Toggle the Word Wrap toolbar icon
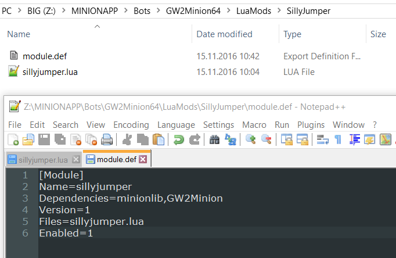 321,139
